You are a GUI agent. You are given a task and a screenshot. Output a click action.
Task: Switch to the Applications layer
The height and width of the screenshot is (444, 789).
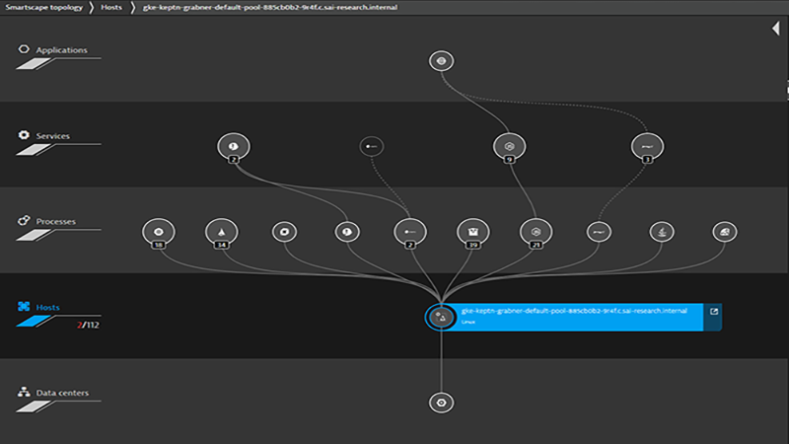61,49
